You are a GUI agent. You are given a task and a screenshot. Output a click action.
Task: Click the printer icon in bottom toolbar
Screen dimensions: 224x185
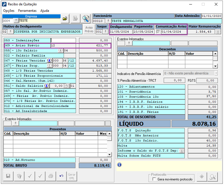[x=51, y=176]
